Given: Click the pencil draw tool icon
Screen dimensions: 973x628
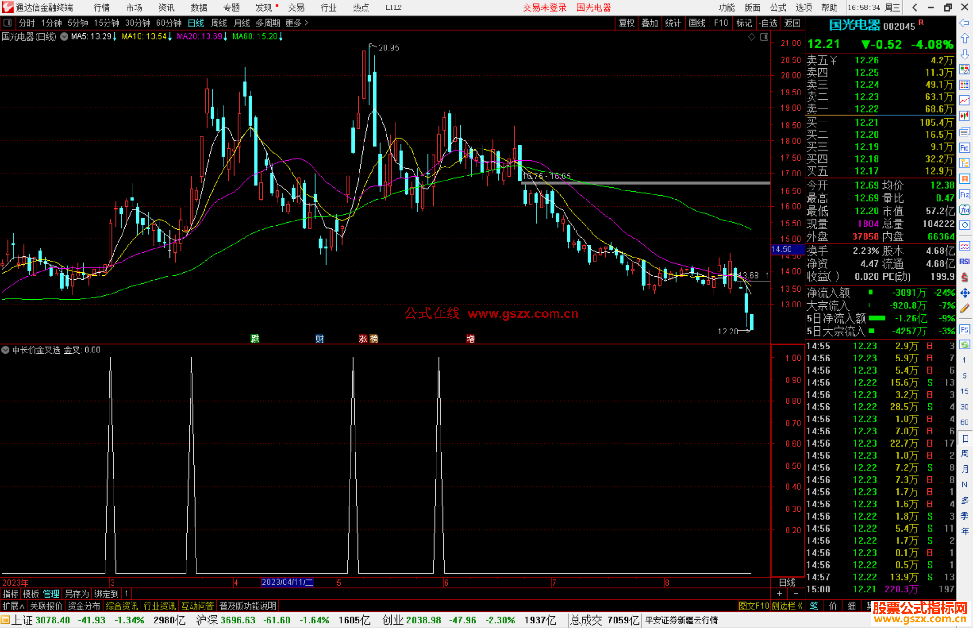Looking at the screenshot, I should (x=964, y=309).
